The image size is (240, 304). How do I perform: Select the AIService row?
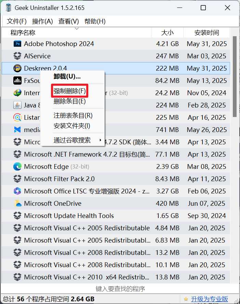(x=116, y=56)
